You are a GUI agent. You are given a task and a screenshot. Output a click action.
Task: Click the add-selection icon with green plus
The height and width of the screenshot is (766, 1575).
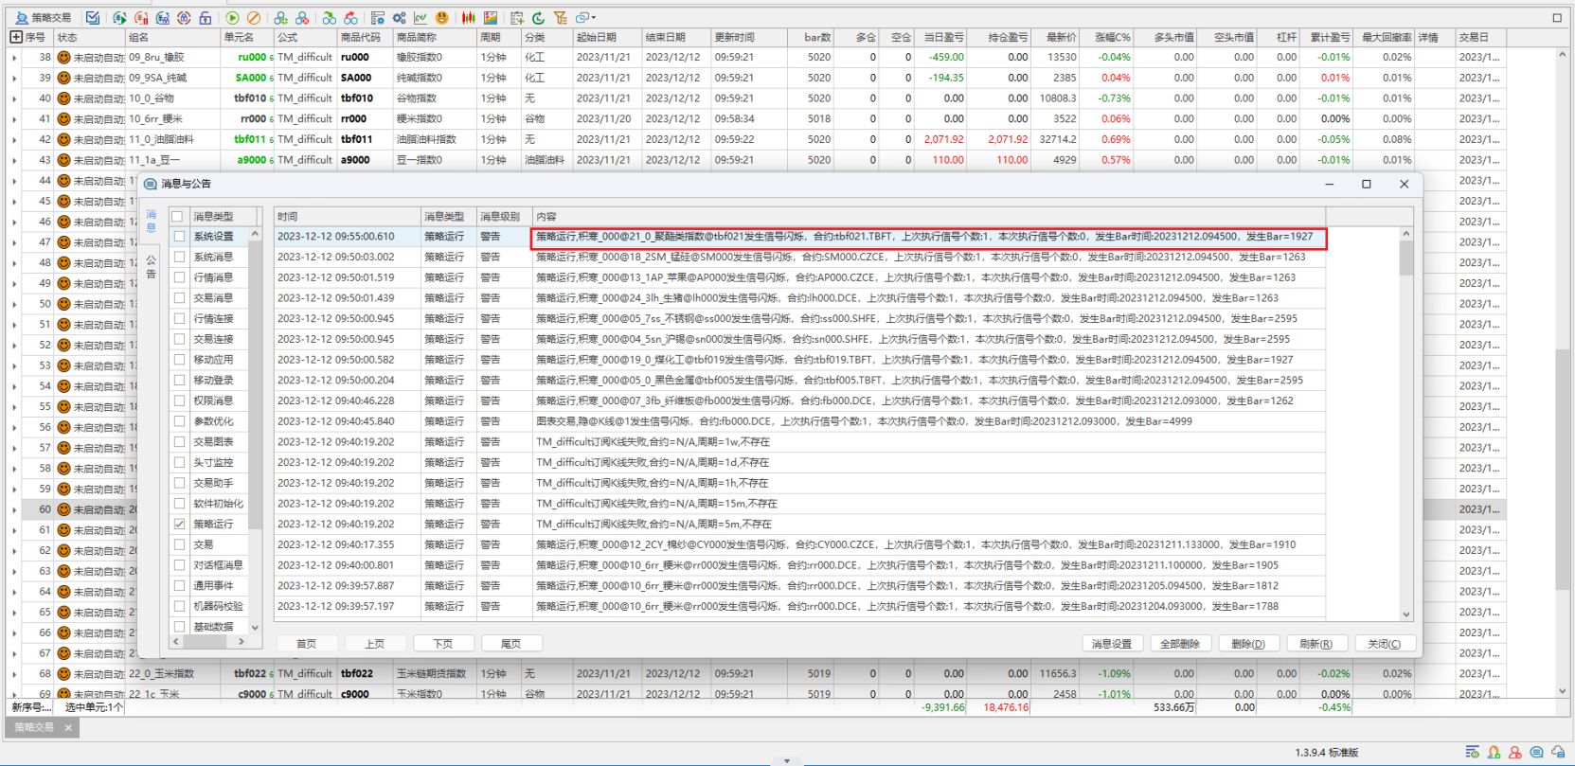click(517, 18)
